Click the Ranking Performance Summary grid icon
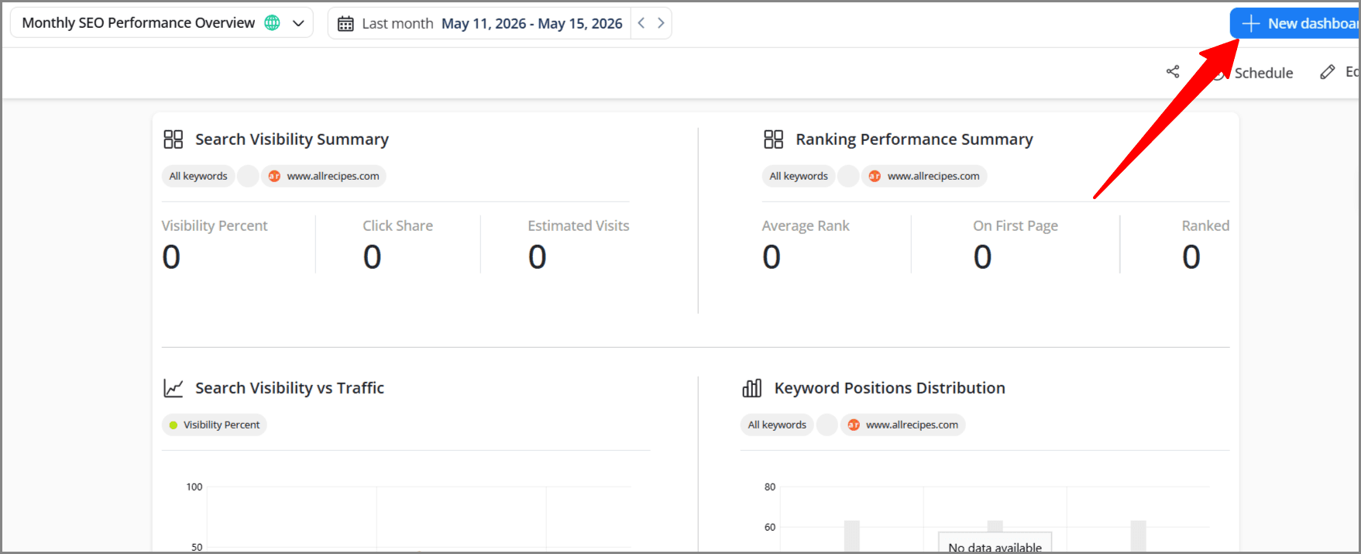Image resolution: width=1361 pixels, height=554 pixels. pyautogui.click(x=774, y=139)
